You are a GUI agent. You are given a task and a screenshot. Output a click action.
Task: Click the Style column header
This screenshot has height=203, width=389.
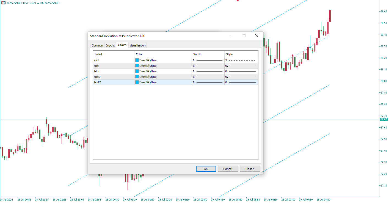[241, 54]
